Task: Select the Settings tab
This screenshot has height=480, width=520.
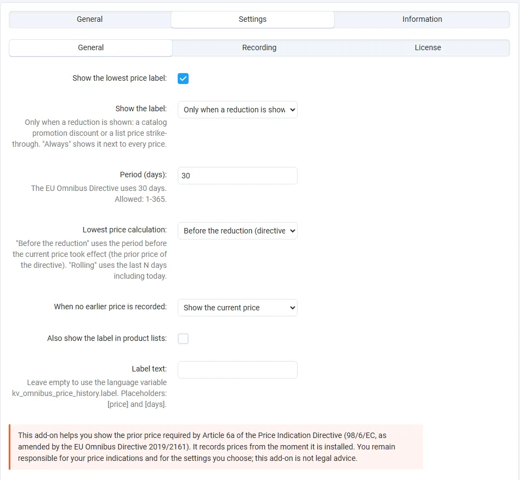Action: [x=252, y=19]
